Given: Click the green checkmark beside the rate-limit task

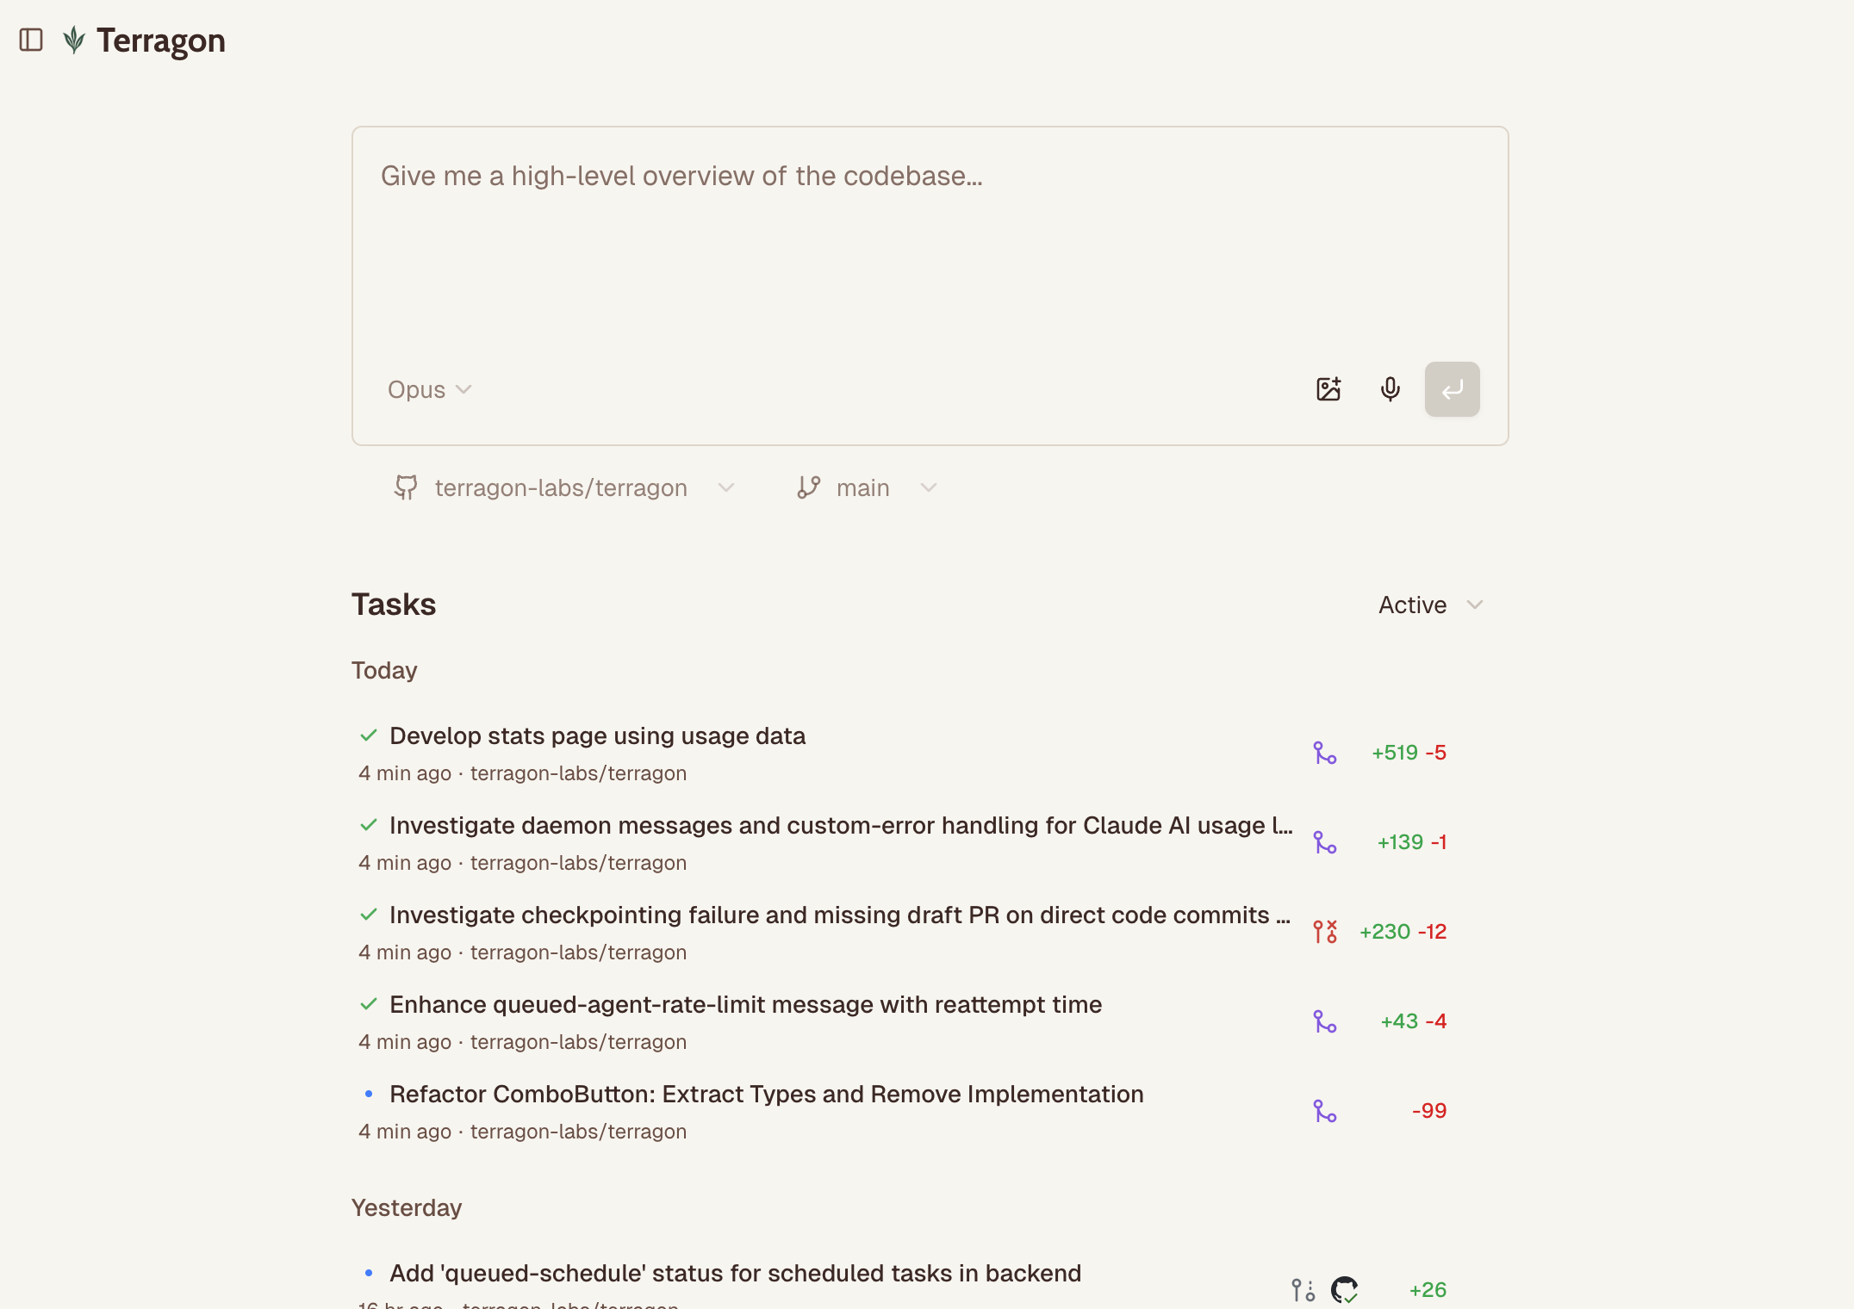Looking at the screenshot, I should pyautogui.click(x=369, y=1004).
